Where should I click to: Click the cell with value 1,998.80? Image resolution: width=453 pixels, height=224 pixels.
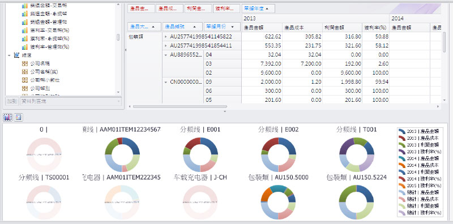coord(343,82)
